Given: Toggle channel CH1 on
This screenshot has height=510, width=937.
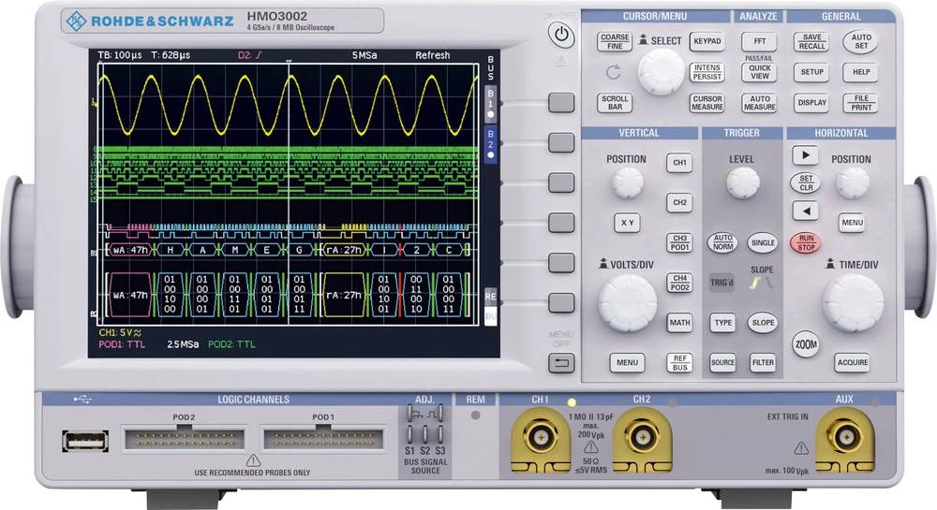Looking at the screenshot, I should (679, 164).
